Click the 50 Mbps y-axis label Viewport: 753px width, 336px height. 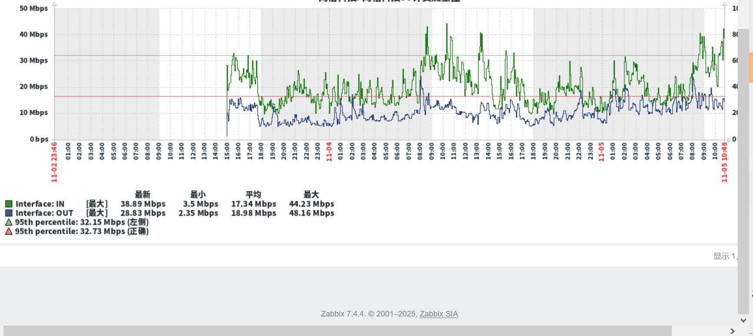tap(33, 8)
